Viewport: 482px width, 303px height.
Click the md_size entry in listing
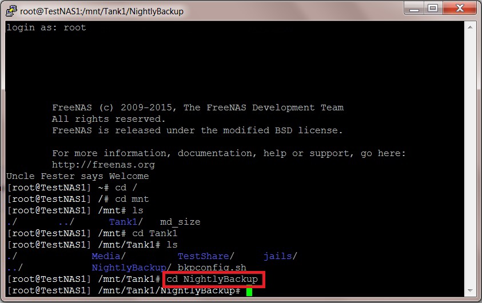point(180,222)
